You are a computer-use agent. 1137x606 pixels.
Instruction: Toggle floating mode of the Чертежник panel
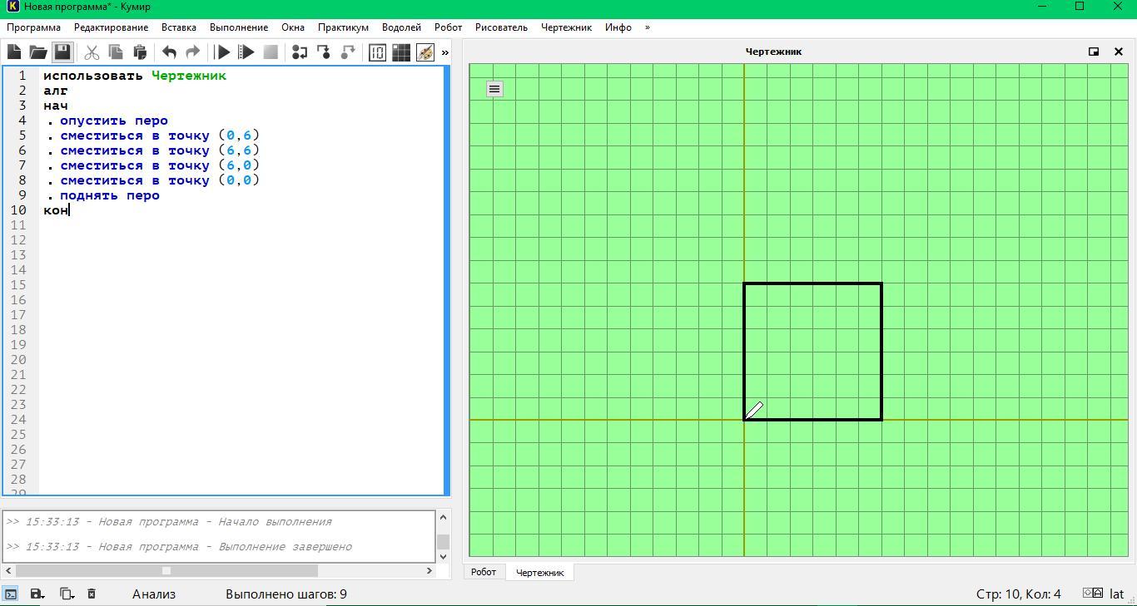point(1094,52)
